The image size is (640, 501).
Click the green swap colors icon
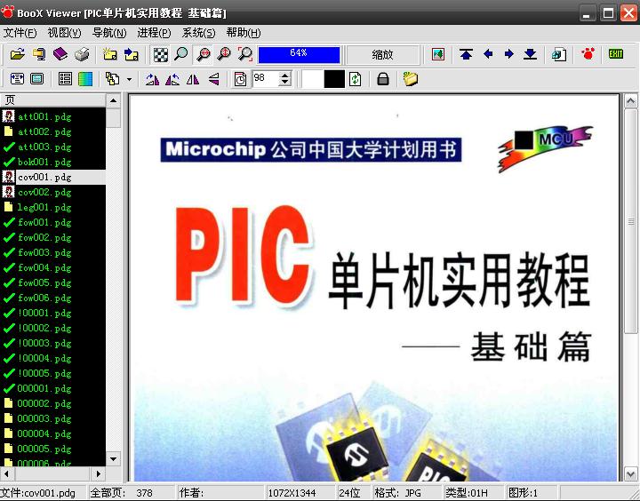click(x=355, y=79)
